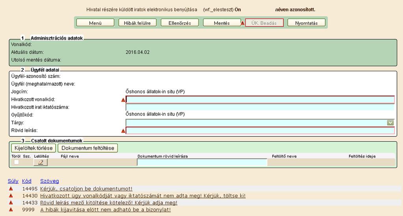Click the 'Feltöltő neve' column header
The width and height of the screenshot is (403, 216).
(x=284, y=156)
